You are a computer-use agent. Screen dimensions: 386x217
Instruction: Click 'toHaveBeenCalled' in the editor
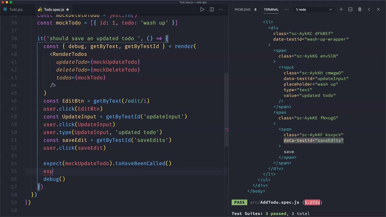[x=140, y=163]
